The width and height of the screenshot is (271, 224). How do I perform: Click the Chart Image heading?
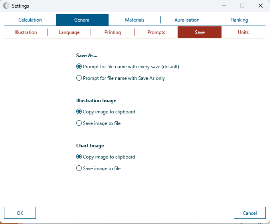(x=90, y=146)
